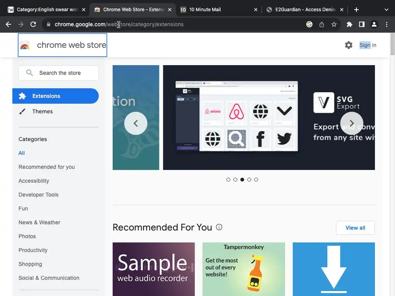Bookmark this page with the star icon
The height and width of the screenshot is (296, 395).
[334, 24]
